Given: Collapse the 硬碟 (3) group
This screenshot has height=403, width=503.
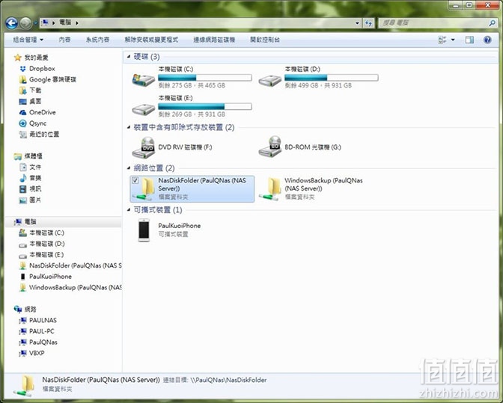Looking at the screenshot, I should pos(129,57).
